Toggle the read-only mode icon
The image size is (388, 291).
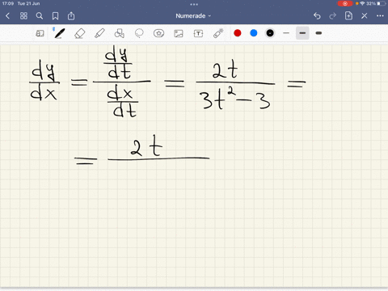tap(40, 33)
